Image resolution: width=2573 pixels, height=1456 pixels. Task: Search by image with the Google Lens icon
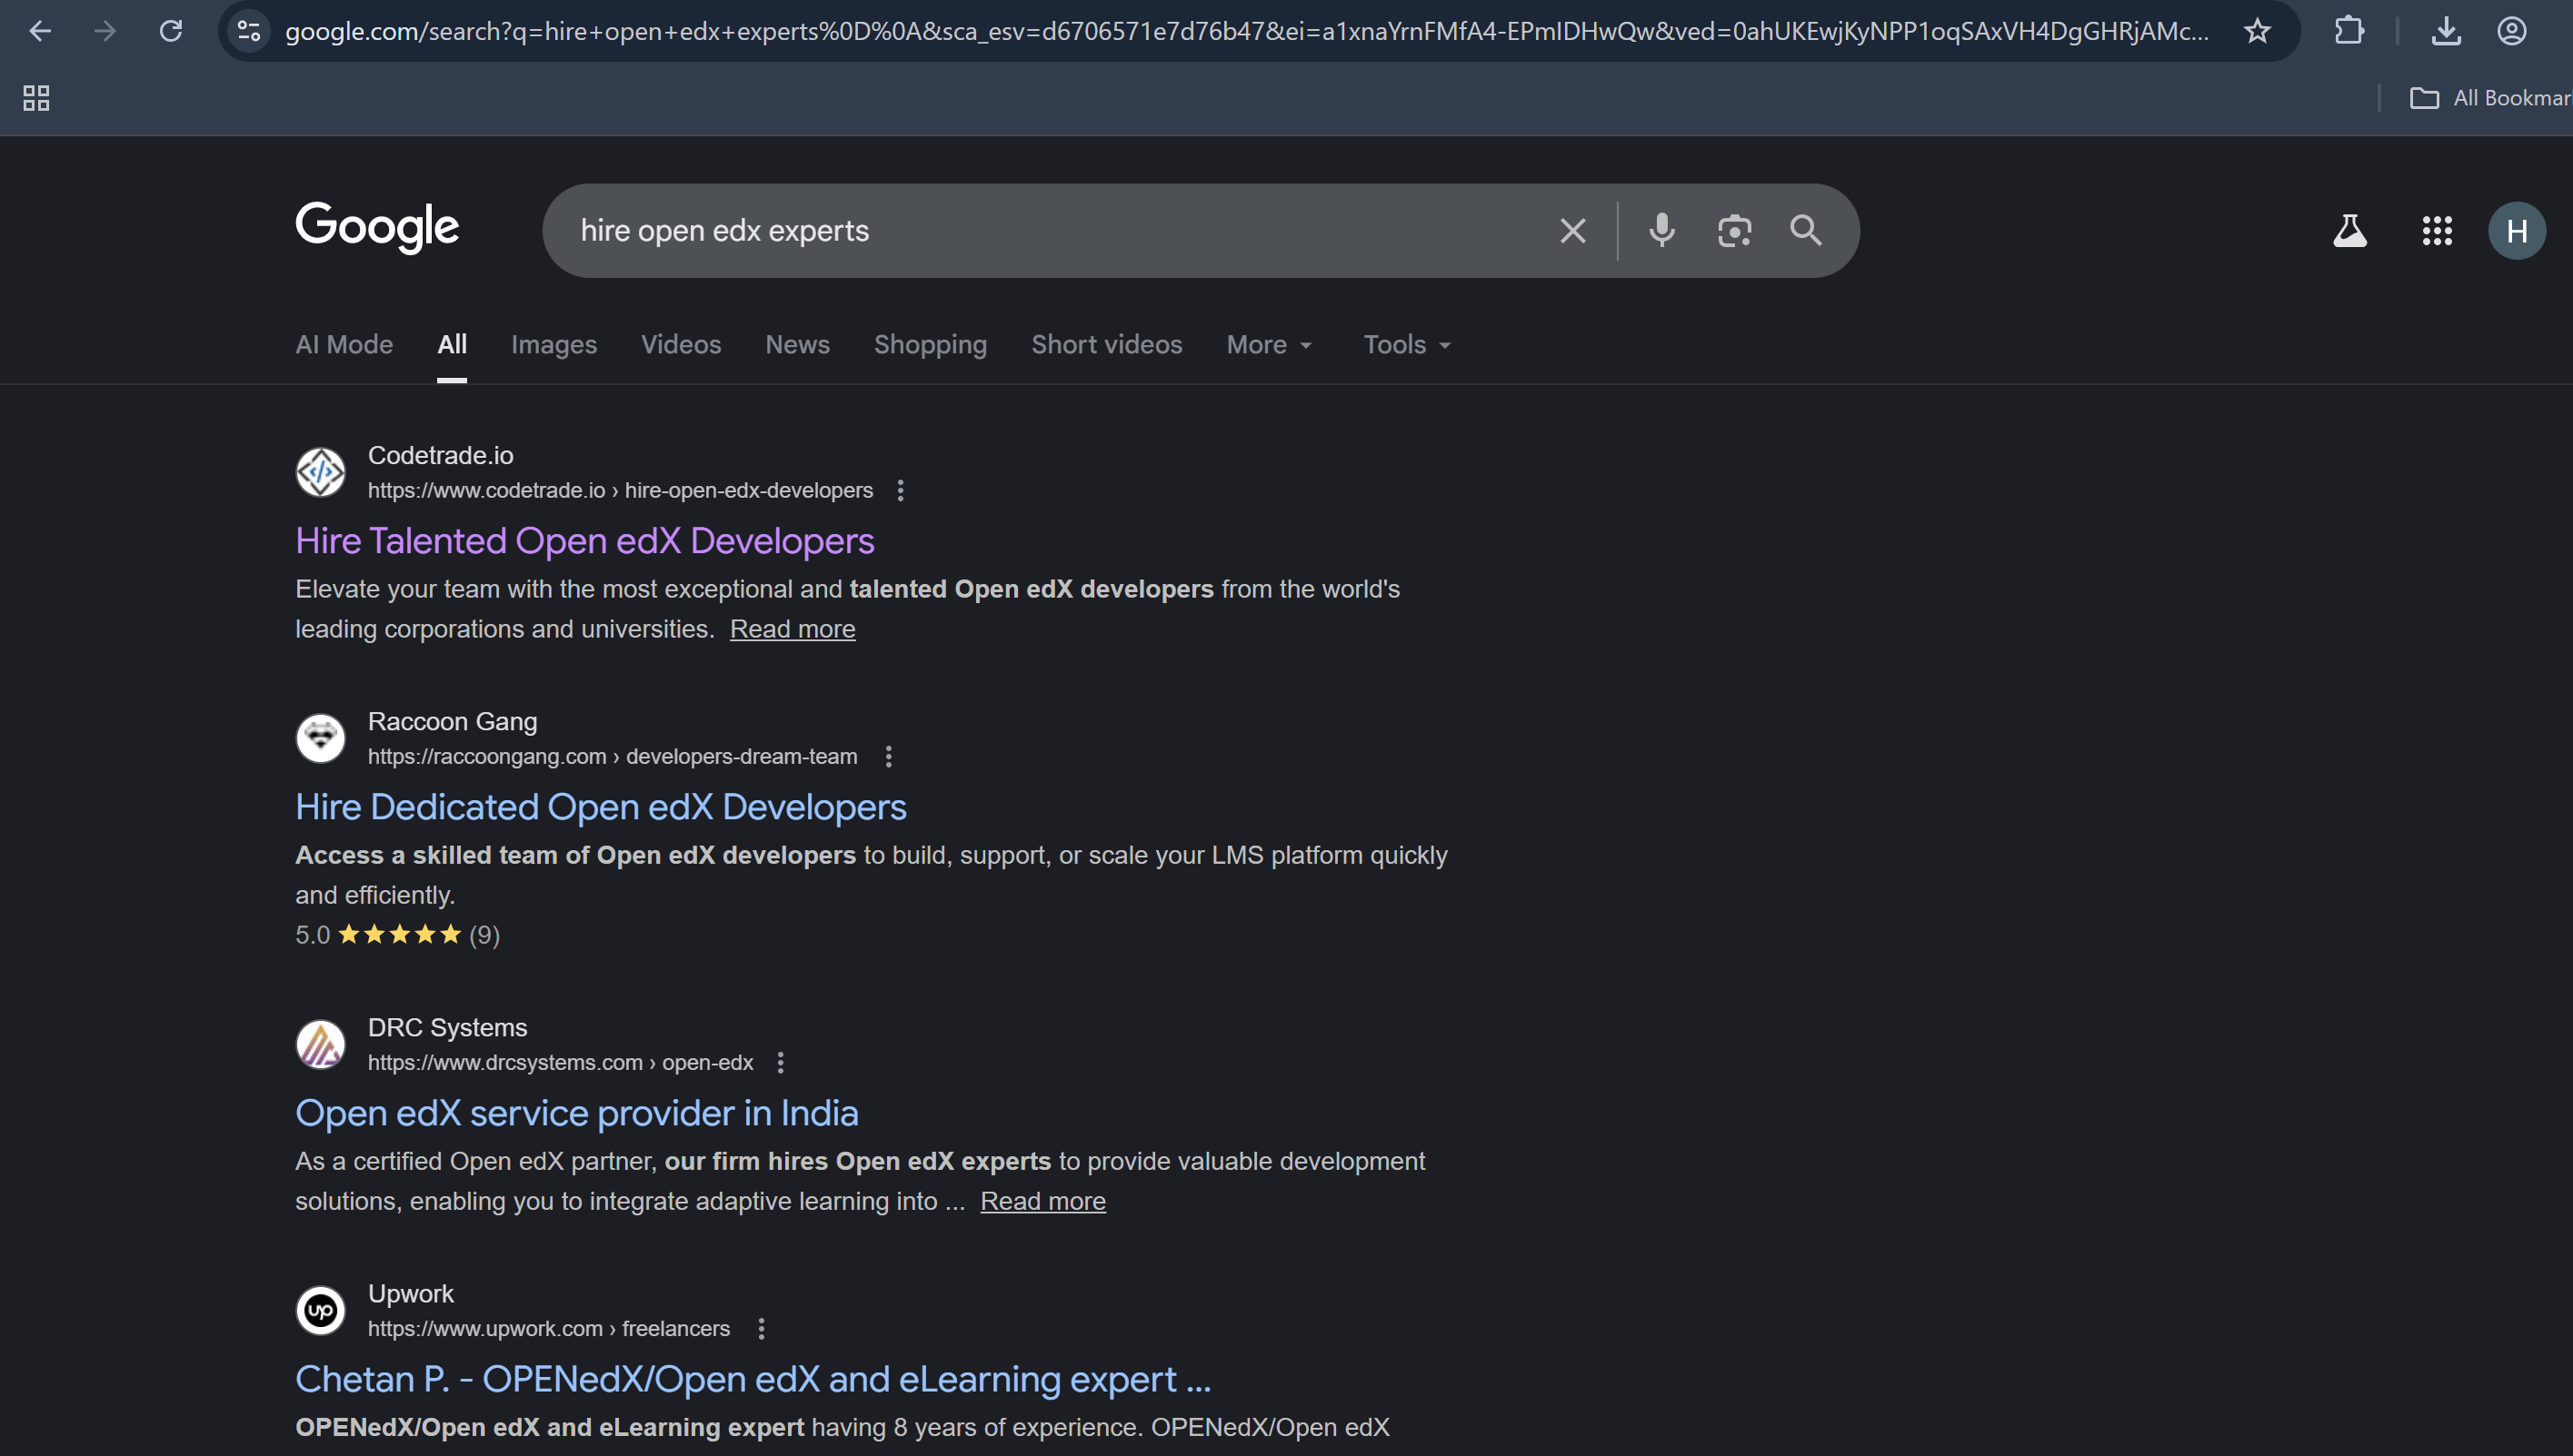pyautogui.click(x=1734, y=230)
